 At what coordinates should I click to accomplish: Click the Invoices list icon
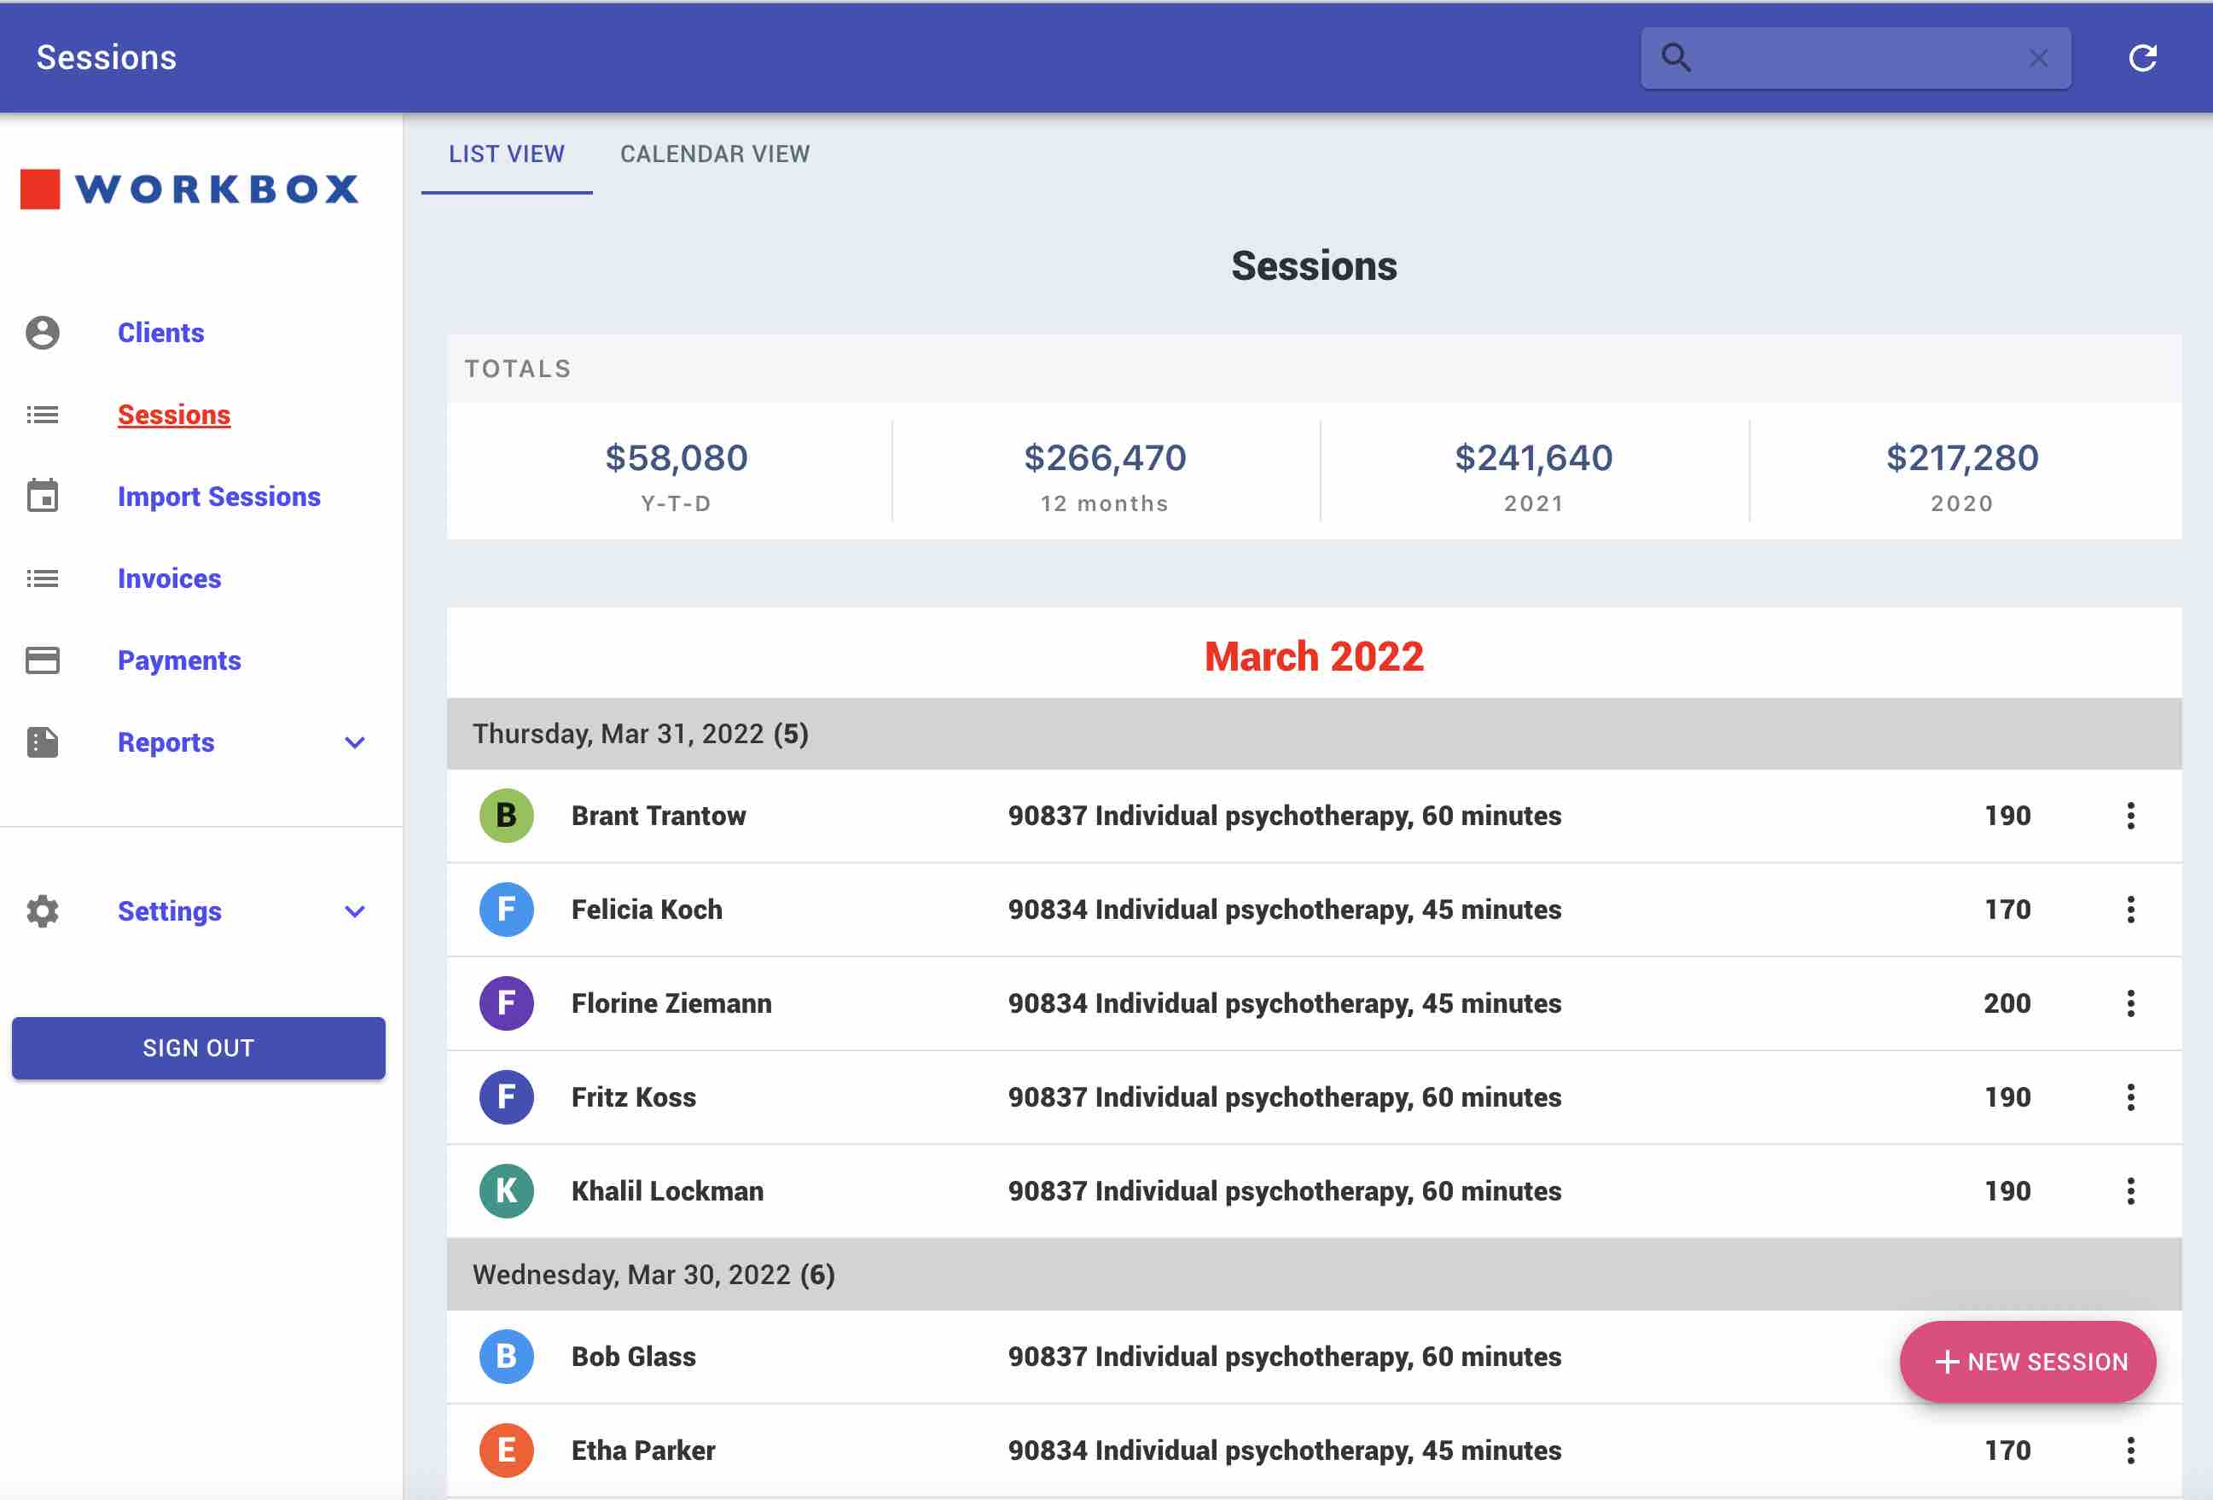pos(42,578)
